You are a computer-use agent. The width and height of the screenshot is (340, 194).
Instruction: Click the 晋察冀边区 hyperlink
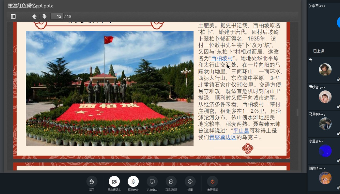coord(223,137)
